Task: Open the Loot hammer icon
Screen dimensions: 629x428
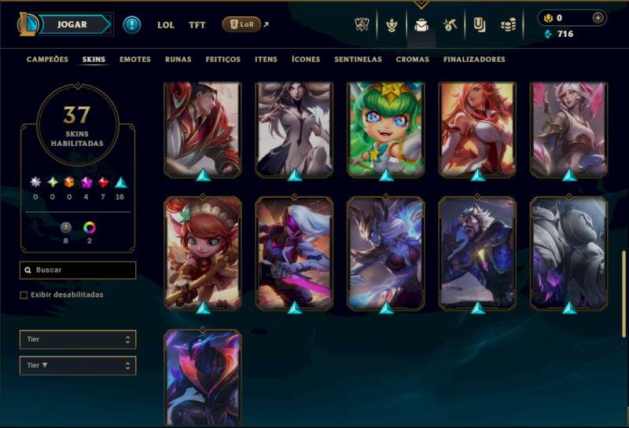Action: [x=450, y=25]
